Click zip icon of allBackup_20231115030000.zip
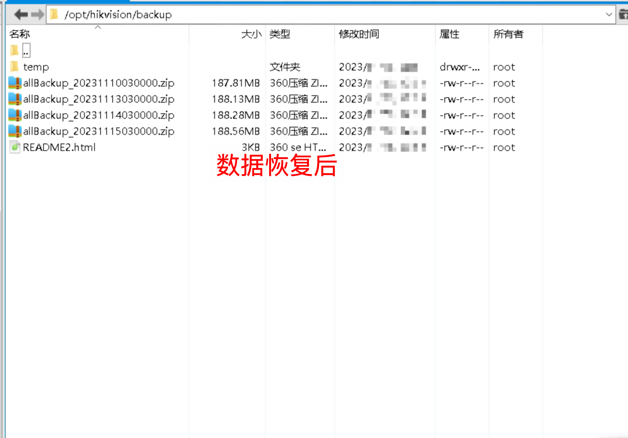Viewport: 628px width, 438px height. 15,131
